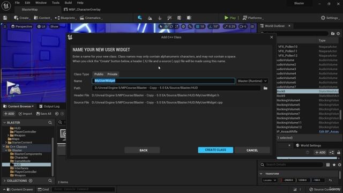Screen dimensions: 343x193
Task: Select Public class type
Action: tap(99, 74)
